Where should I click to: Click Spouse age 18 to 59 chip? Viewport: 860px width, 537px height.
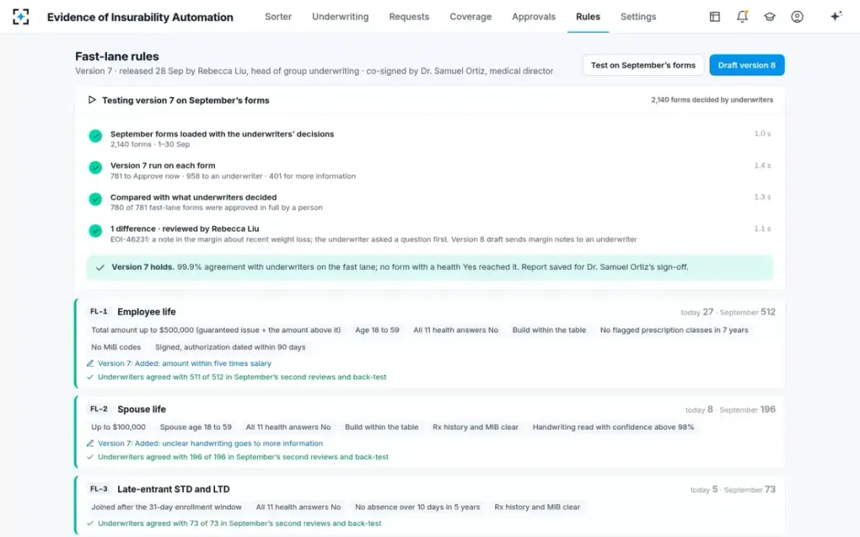pyautogui.click(x=196, y=427)
